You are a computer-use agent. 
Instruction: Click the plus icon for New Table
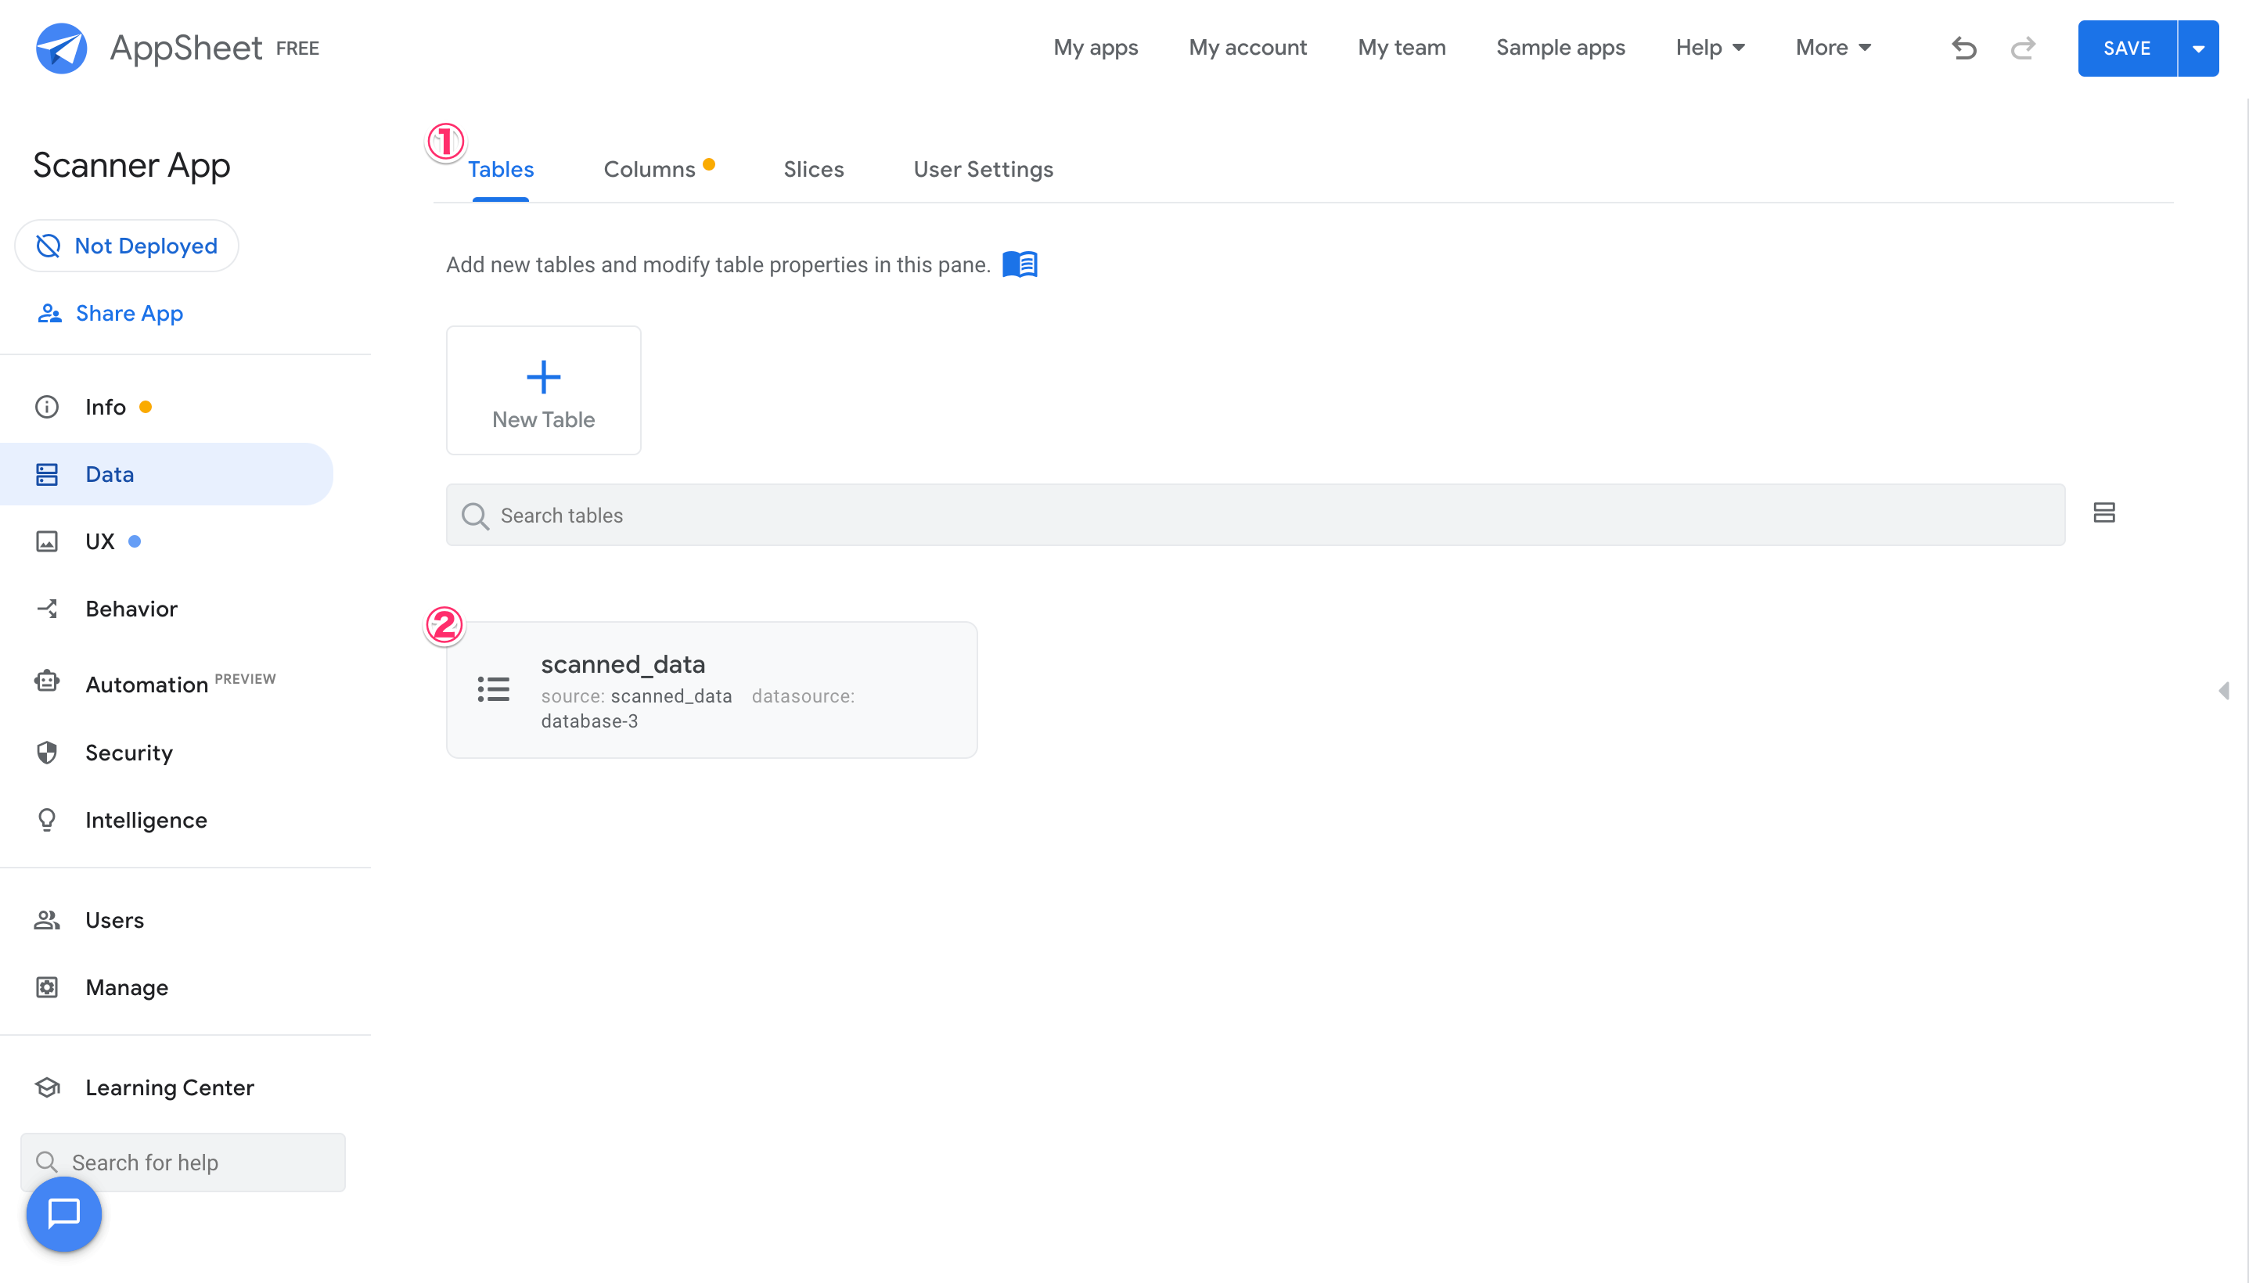tap(543, 377)
